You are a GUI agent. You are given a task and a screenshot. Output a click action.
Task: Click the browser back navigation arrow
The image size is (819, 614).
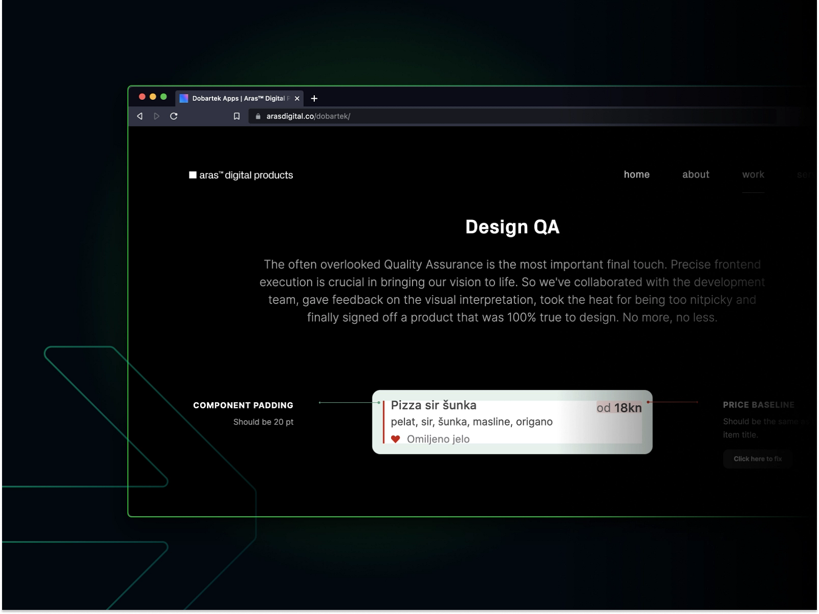(139, 116)
